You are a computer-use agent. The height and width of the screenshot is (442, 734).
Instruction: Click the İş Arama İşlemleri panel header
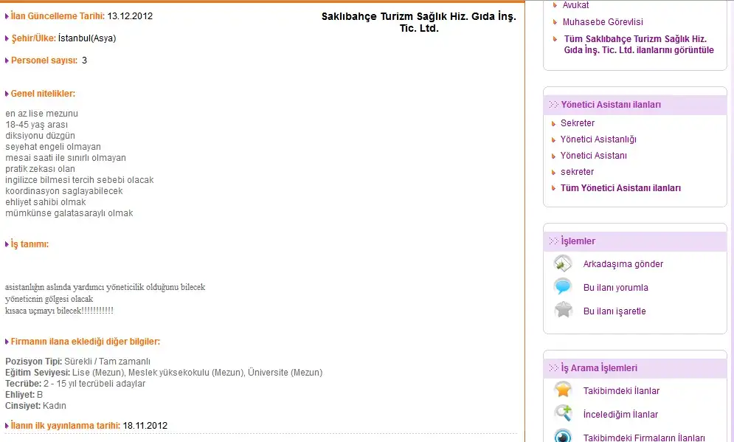pos(634,368)
